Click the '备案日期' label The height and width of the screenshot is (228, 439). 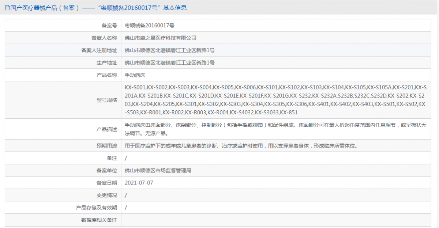(x=107, y=183)
